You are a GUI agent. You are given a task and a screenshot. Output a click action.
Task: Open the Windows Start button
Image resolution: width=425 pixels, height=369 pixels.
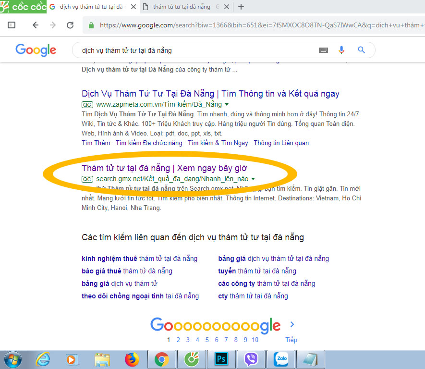coord(13,359)
